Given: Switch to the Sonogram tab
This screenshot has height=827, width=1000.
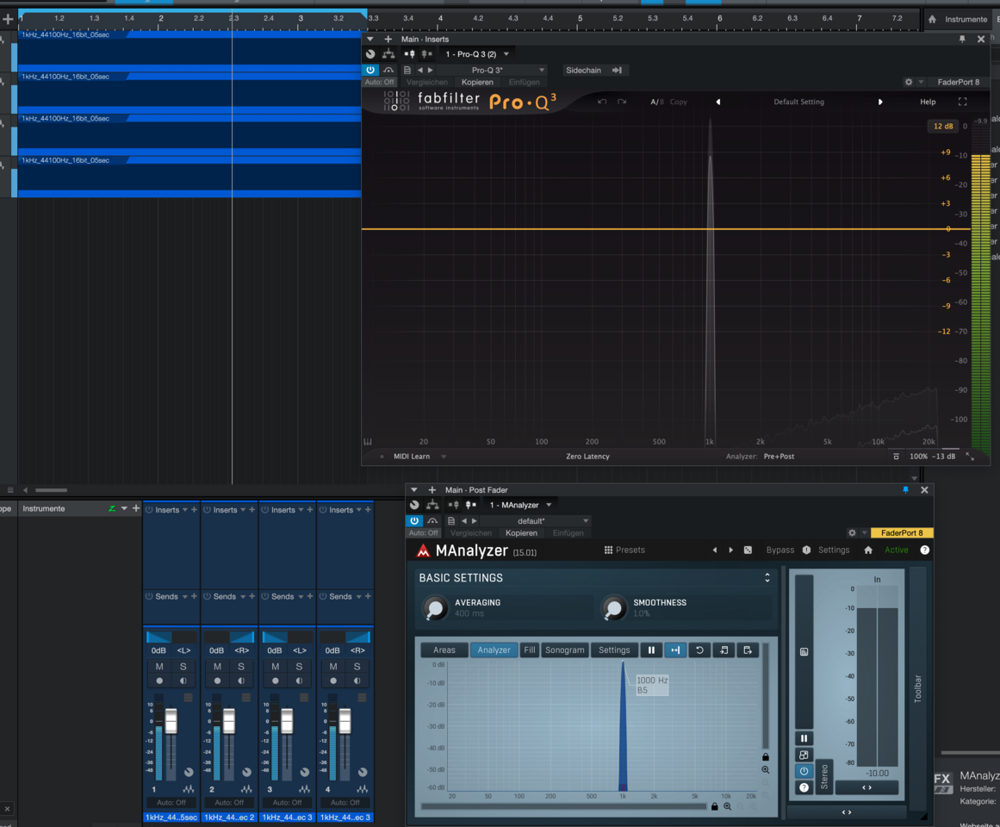Looking at the screenshot, I should 564,650.
